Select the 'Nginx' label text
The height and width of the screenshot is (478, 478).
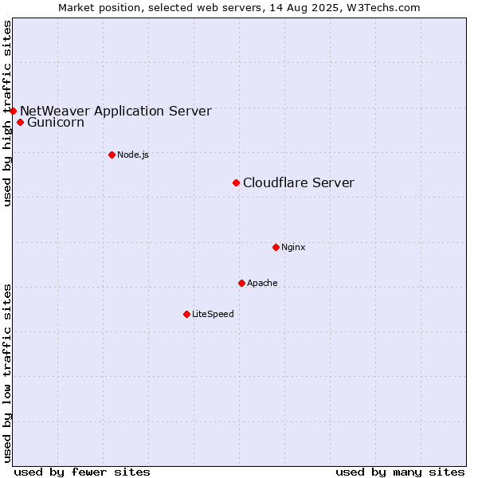click(293, 247)
